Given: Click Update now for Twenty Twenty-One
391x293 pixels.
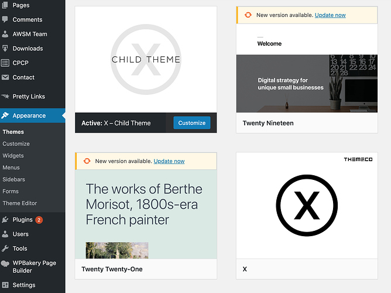Looking at the screenshot, I should coord(169,161).
